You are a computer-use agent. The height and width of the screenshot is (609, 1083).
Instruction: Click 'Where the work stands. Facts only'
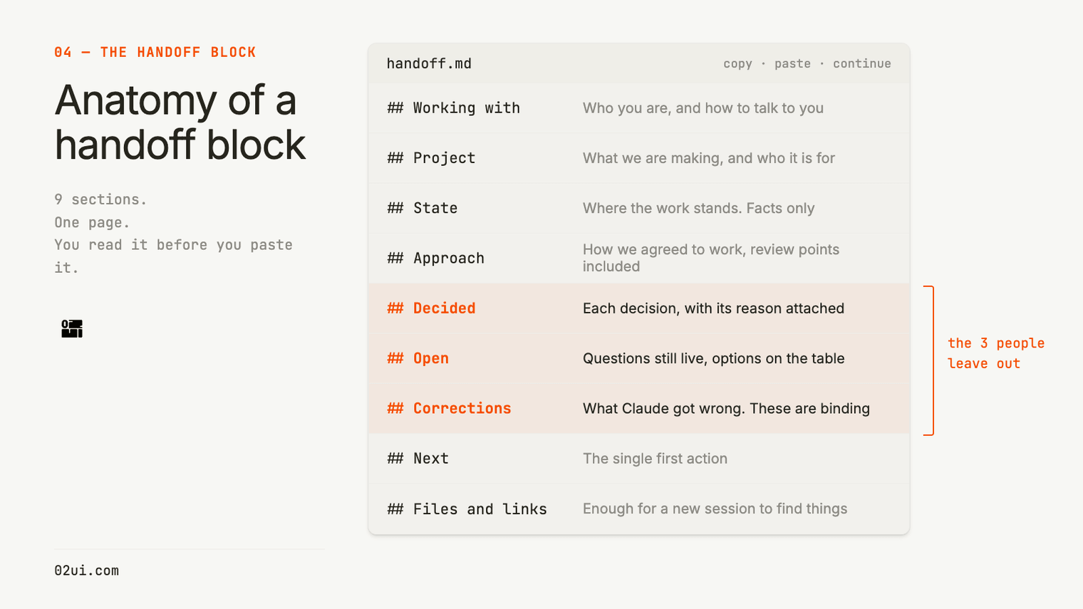click(x=698, y=208)
